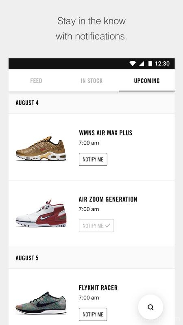Tap Notify Me for WMNS Air Max Plus
Screen dimensions: 183x325
(x=93, y=159)
